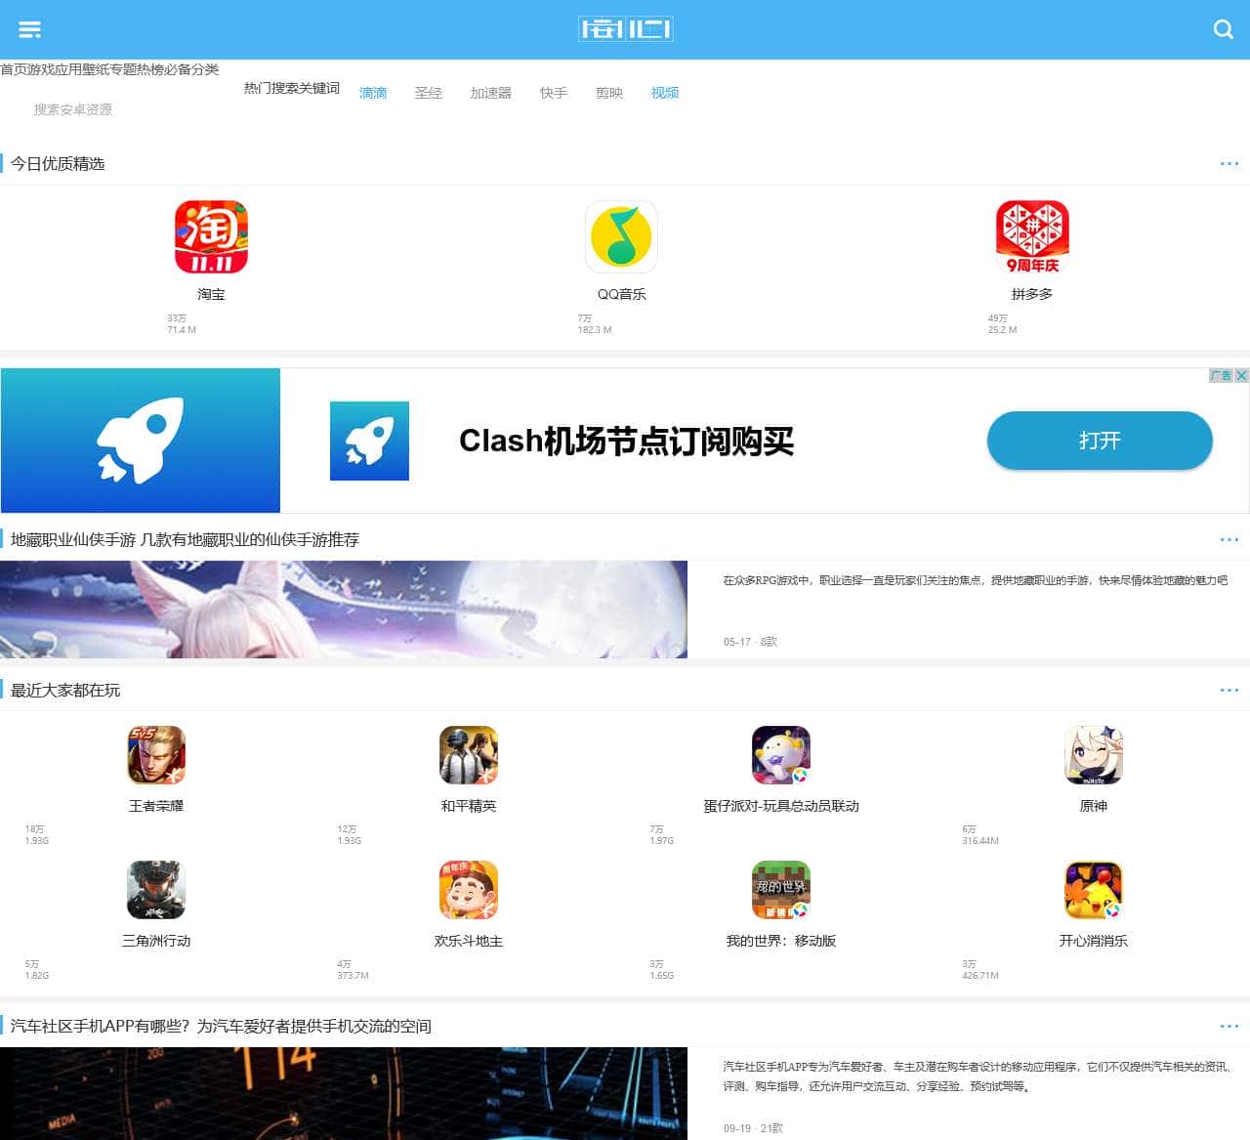Open the 汽车社区手机APP有哪些 article heading
Viewport: 1250px width, 1140px height.
[x=221, y=1026]
